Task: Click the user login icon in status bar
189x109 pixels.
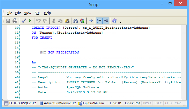Action: click(80, 103)
